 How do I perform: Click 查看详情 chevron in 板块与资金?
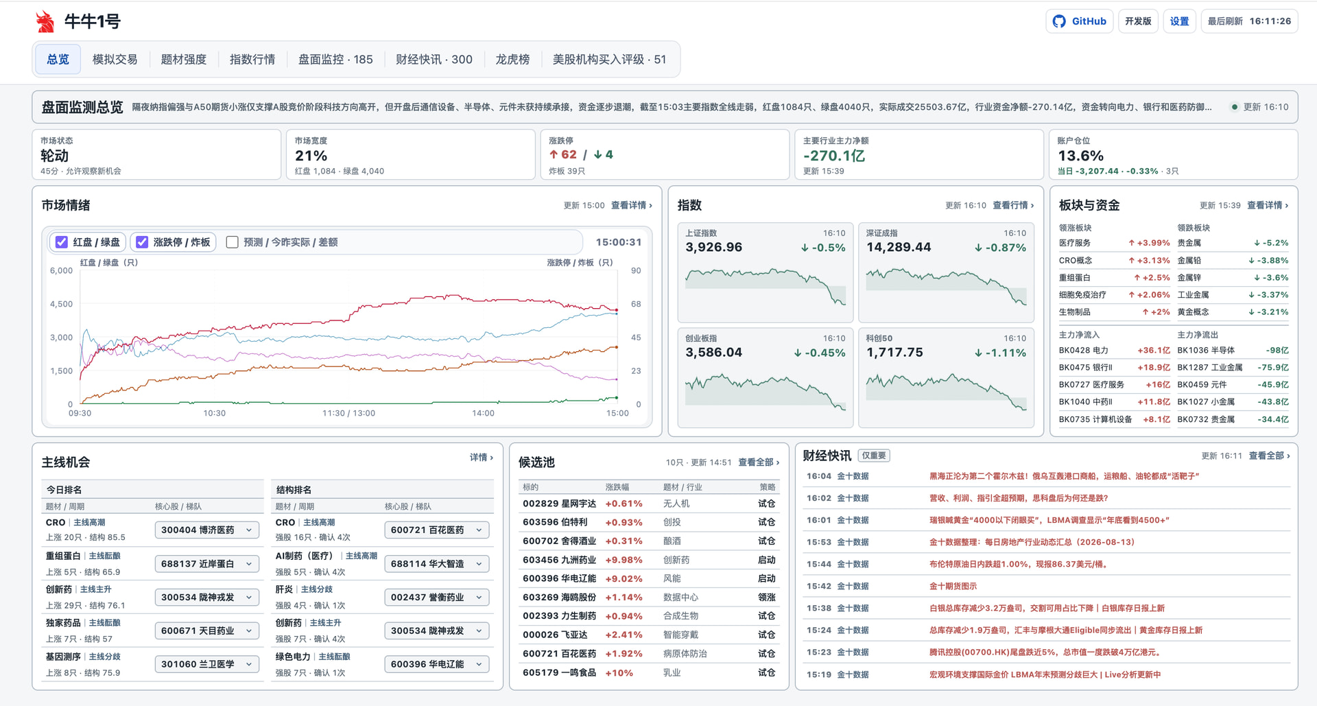(x=1268, y=205)
